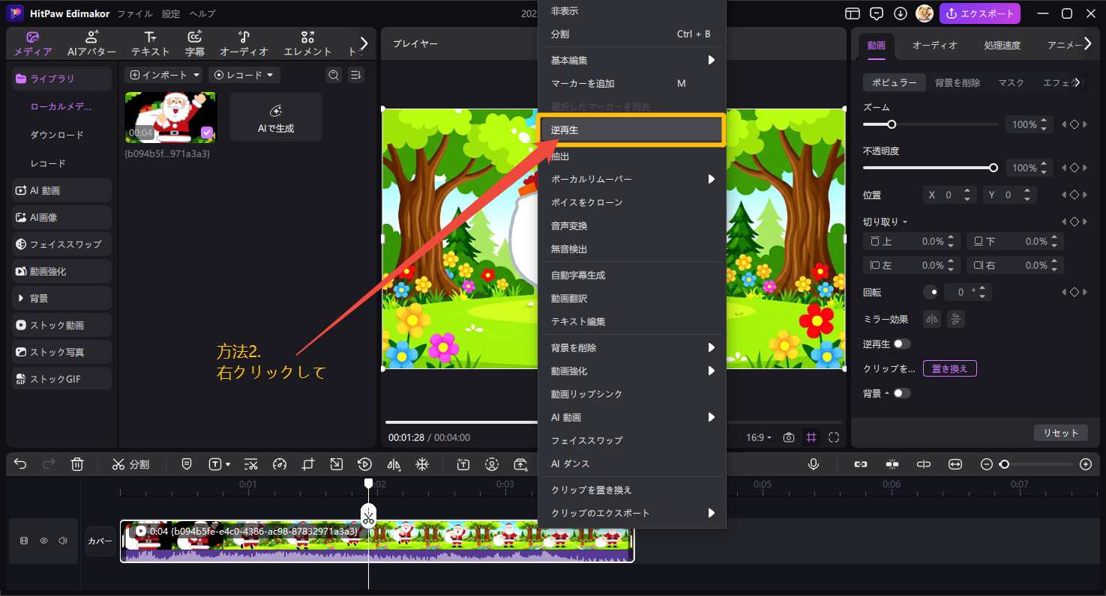Screen dimensions: 1106x596
Task: Open the 16:9 aspect ratio dropdown
Action: [x=759, y=437]
